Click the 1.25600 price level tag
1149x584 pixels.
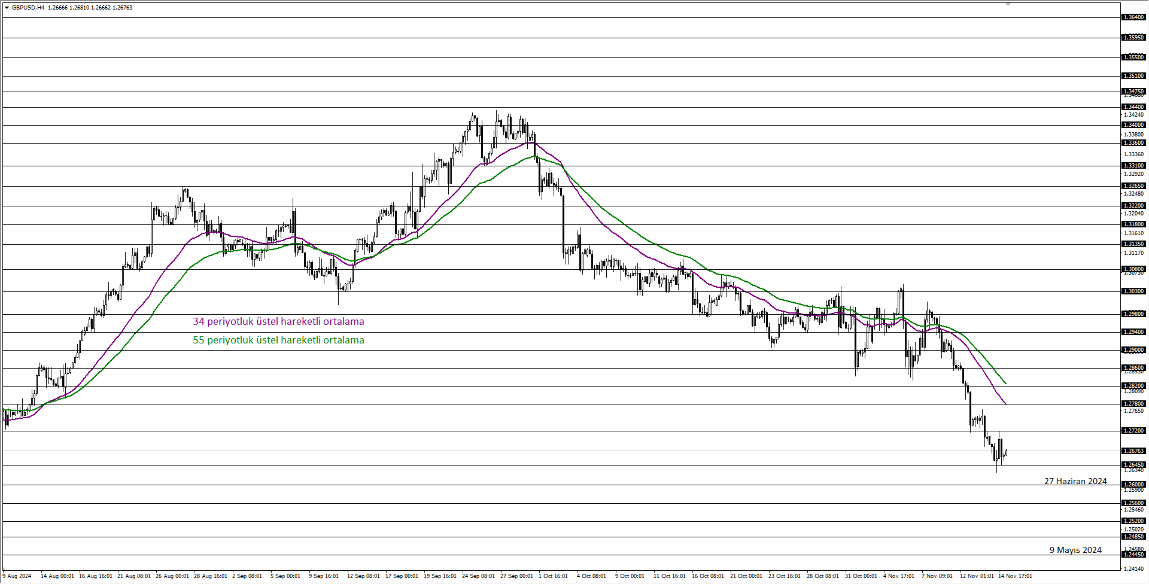pyautogui.click(x=1133, y=503)
